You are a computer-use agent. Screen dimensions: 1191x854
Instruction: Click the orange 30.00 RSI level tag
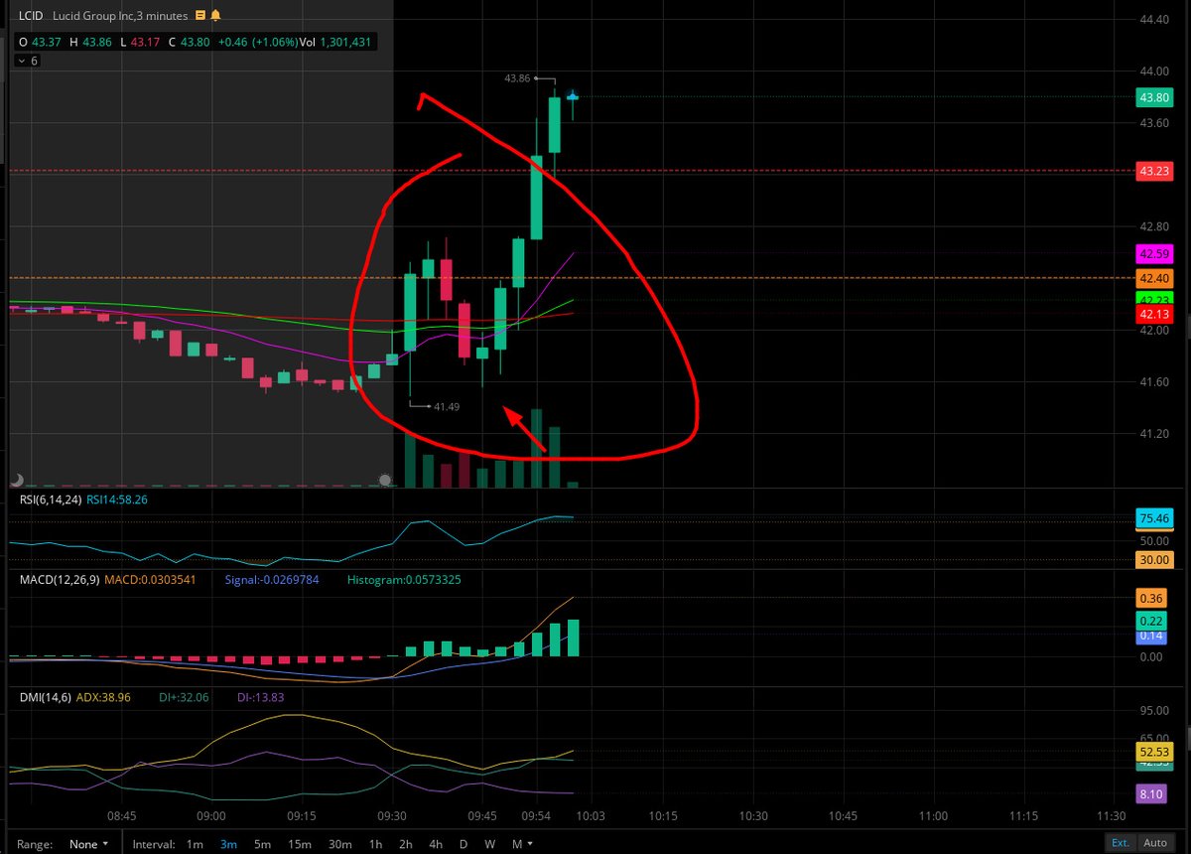pyautogui.click(x=1154, y=560)
